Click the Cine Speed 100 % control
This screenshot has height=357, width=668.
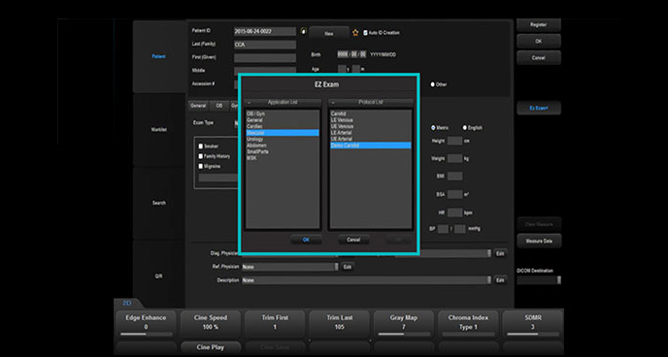coord(211,324)
